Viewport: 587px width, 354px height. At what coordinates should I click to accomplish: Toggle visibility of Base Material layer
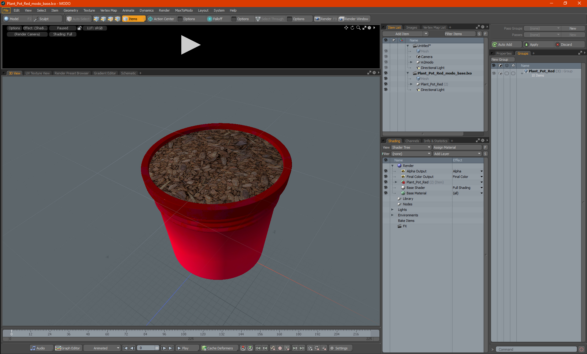point(386,193)
